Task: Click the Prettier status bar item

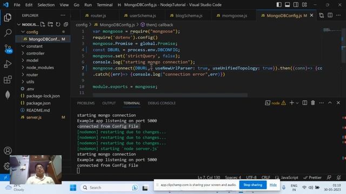Action: [312, 177]
